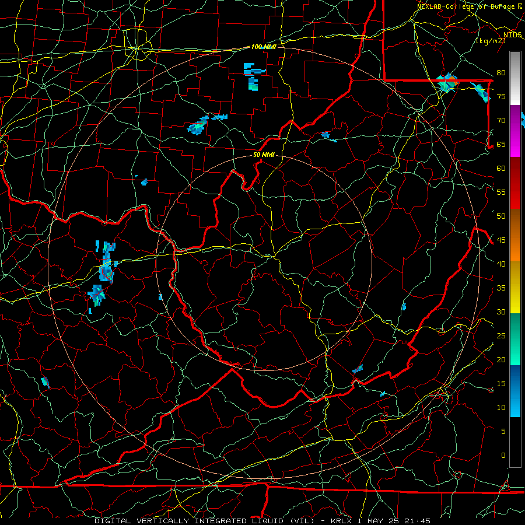Pick the bright red segment of the VIL scale

coord(515,197)
